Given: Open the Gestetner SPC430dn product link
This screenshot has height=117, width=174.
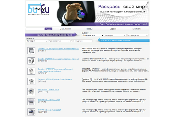Looking at the screenshot, I should pyautogui.click(x=58, y=59).
